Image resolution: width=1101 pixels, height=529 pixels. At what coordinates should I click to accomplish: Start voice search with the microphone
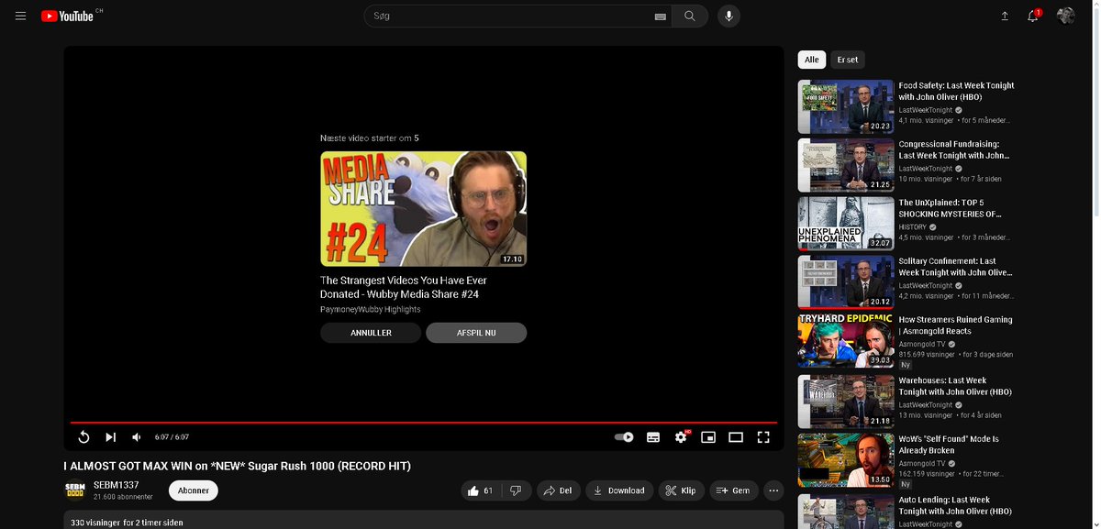[x=728, y=16]
